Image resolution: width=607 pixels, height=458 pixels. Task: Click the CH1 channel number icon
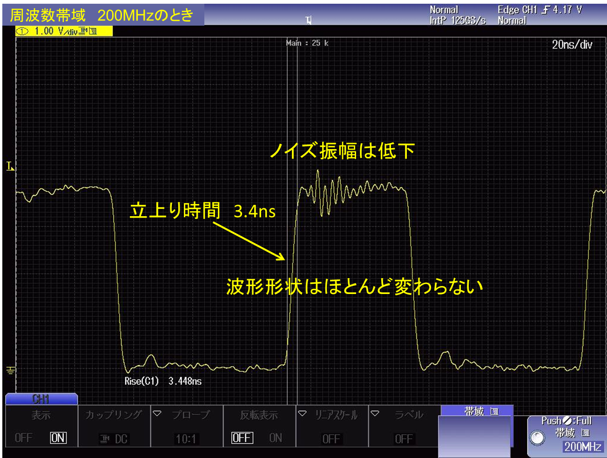click(22, 31)
